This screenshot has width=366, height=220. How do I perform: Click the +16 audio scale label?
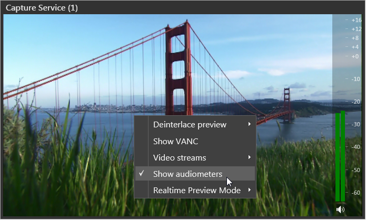(357, 20)
